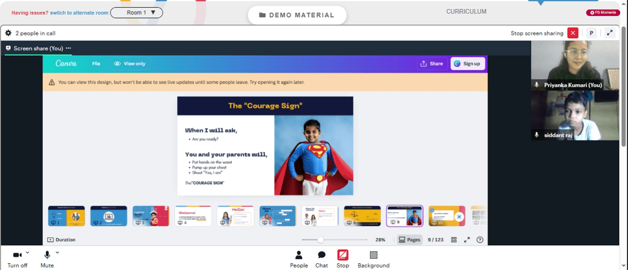This screenshot has height=270, width=628.
Task: Select page 10 thumbnail
Action: 447,216
